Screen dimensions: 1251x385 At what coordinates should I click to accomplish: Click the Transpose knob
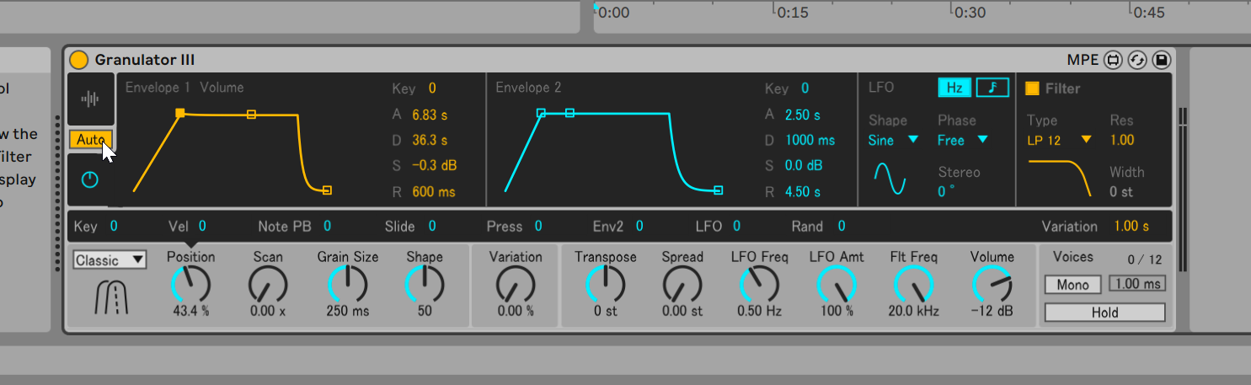click(605, 285)
